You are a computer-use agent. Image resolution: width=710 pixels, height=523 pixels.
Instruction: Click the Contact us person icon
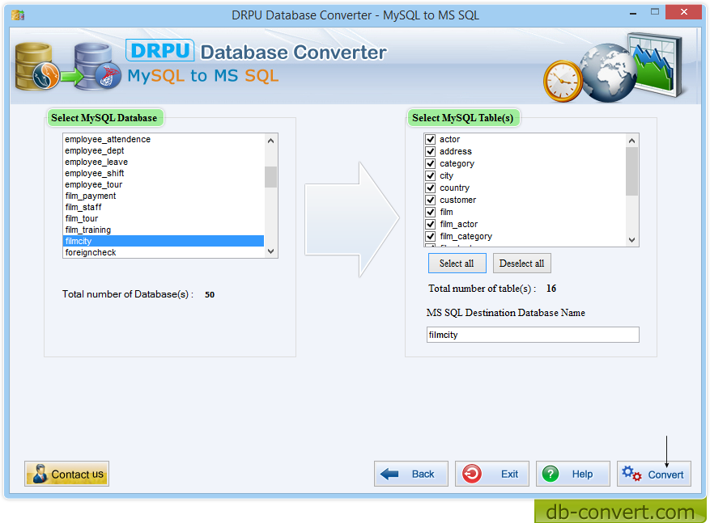click(x=40, y=474)
